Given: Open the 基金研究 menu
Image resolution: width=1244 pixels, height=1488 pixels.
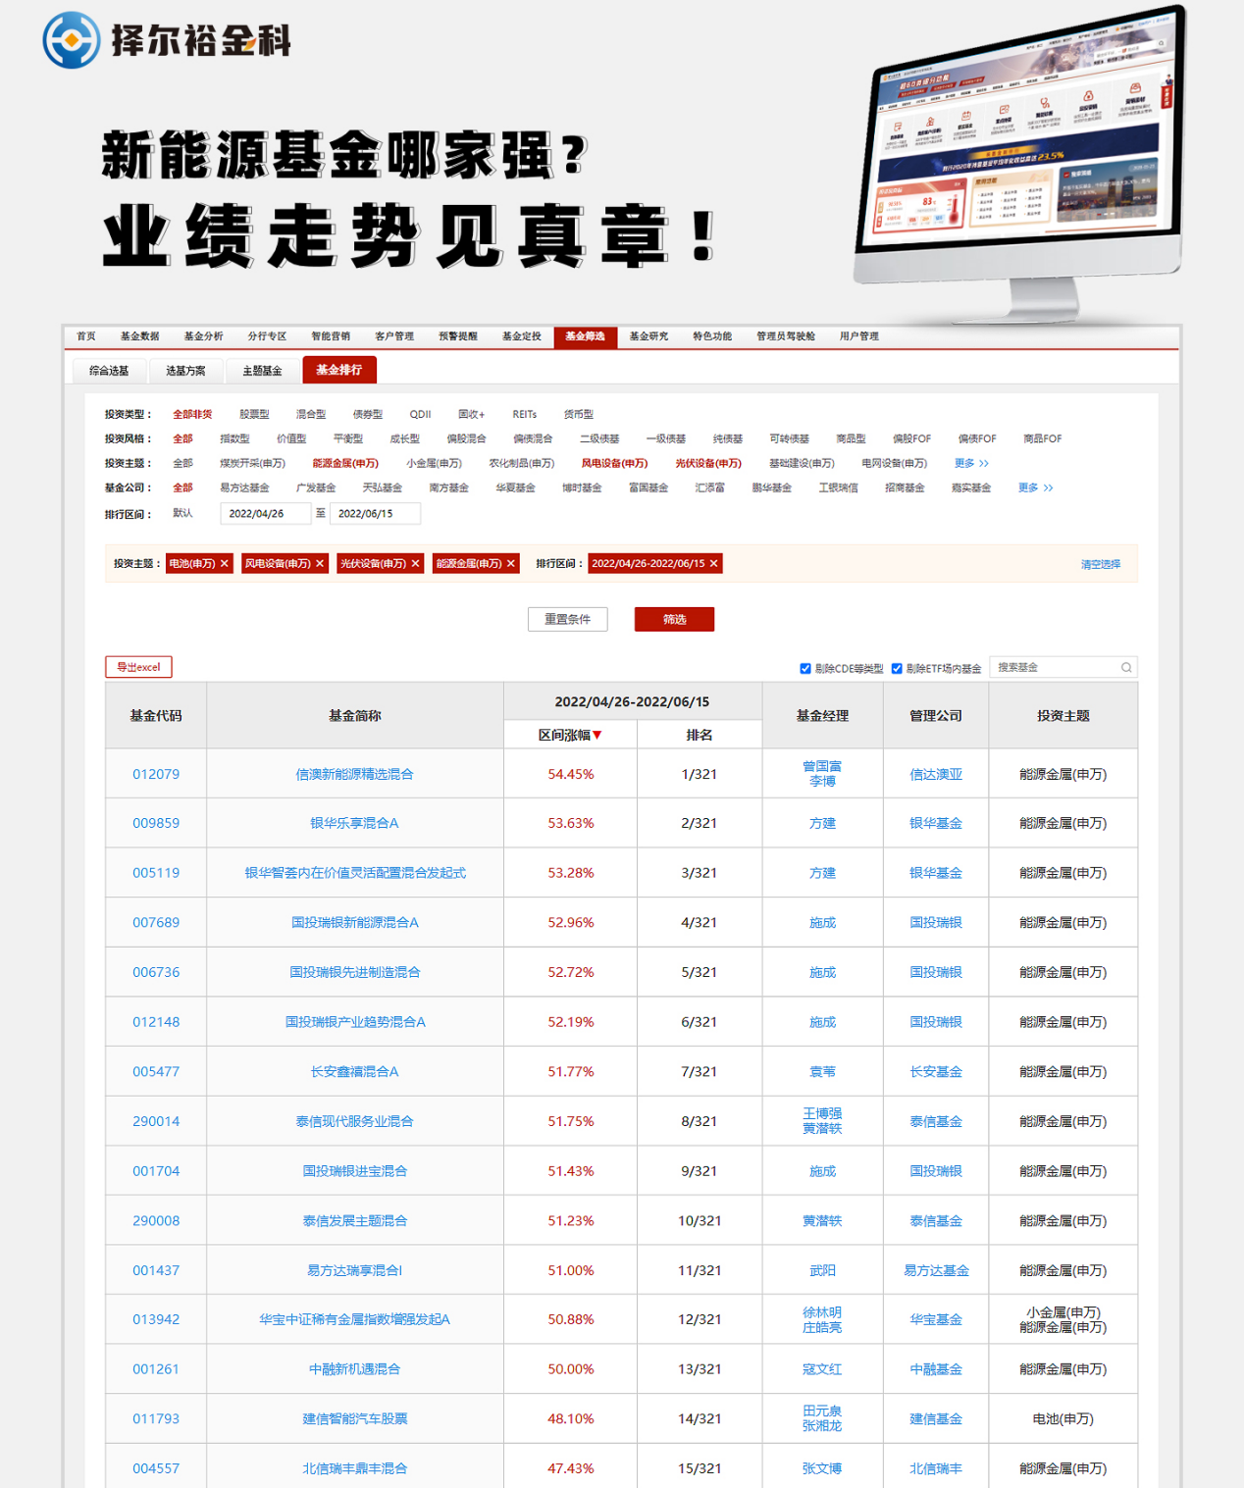Looking at the screenshot, I should pos(648,336).
